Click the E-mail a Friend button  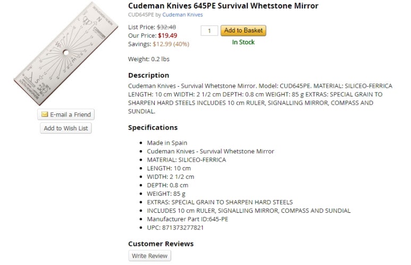(x=66, y=114)
